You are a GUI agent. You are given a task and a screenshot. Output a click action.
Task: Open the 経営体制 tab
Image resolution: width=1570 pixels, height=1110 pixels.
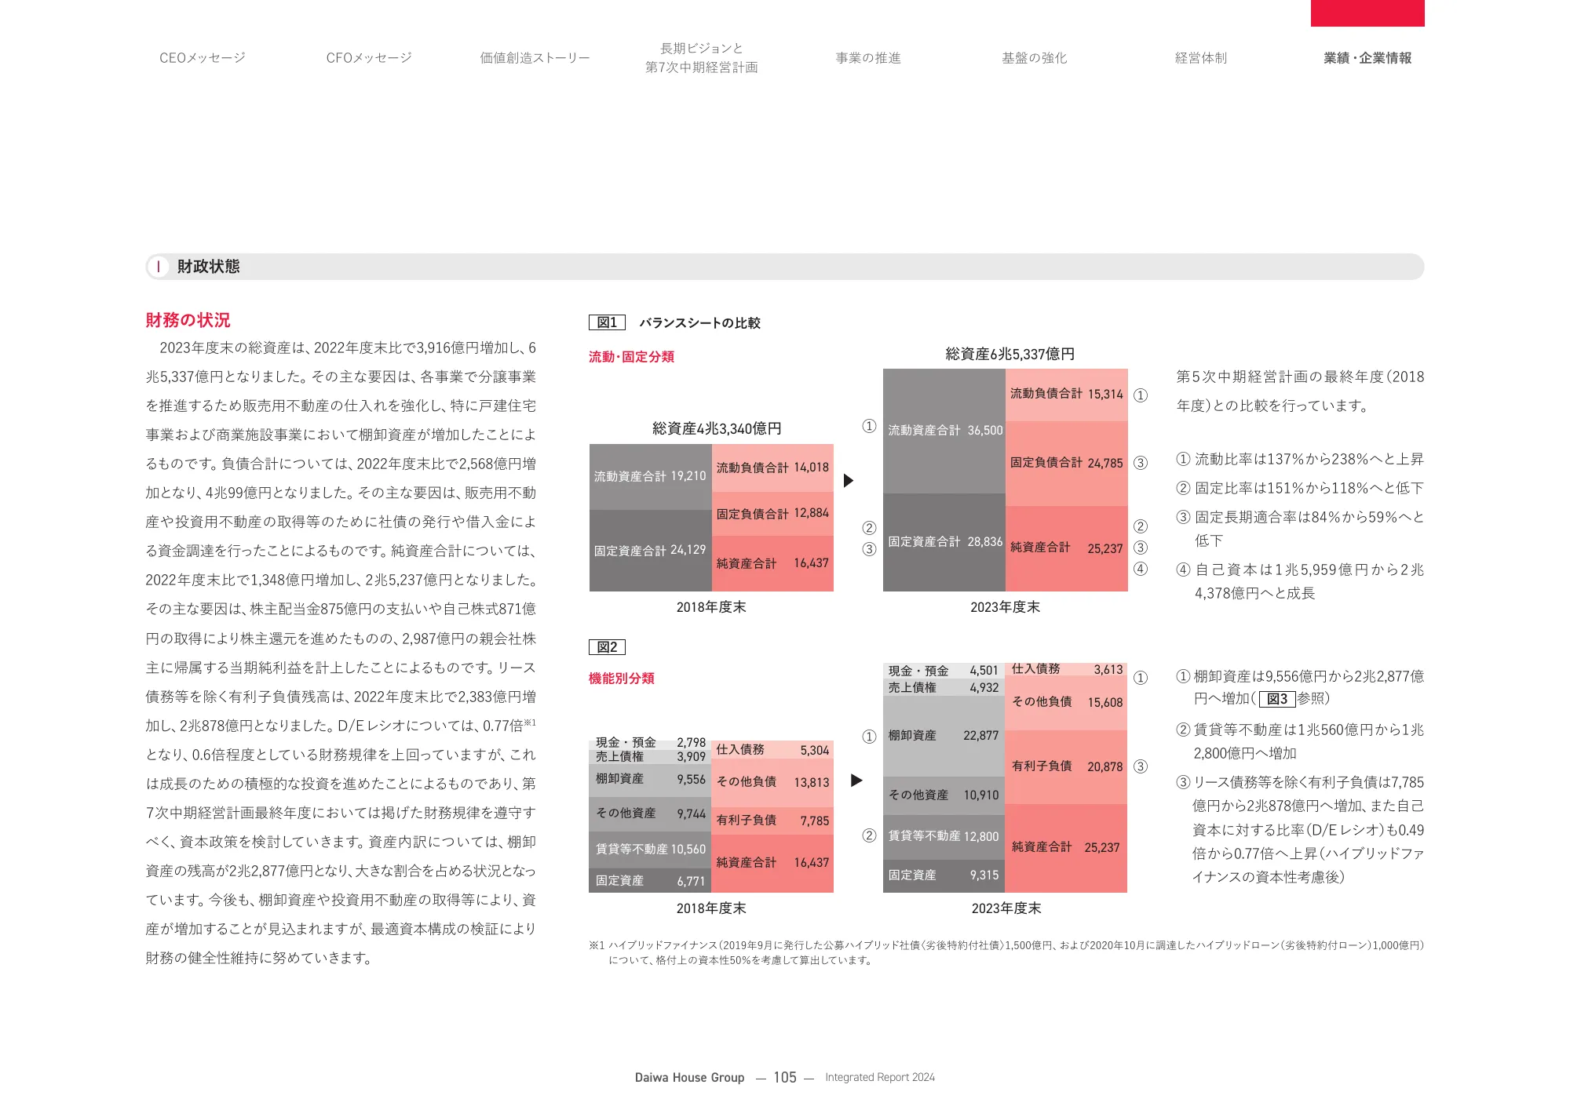tap(1201, 58)
